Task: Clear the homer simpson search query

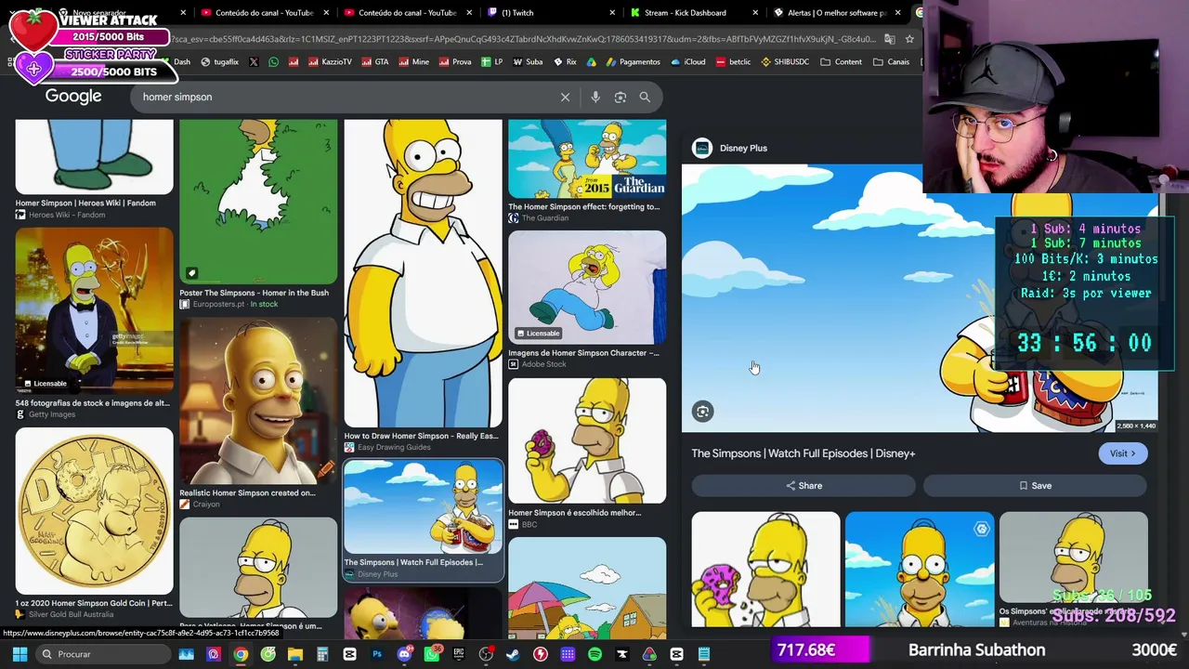Action: coord(565,97)
